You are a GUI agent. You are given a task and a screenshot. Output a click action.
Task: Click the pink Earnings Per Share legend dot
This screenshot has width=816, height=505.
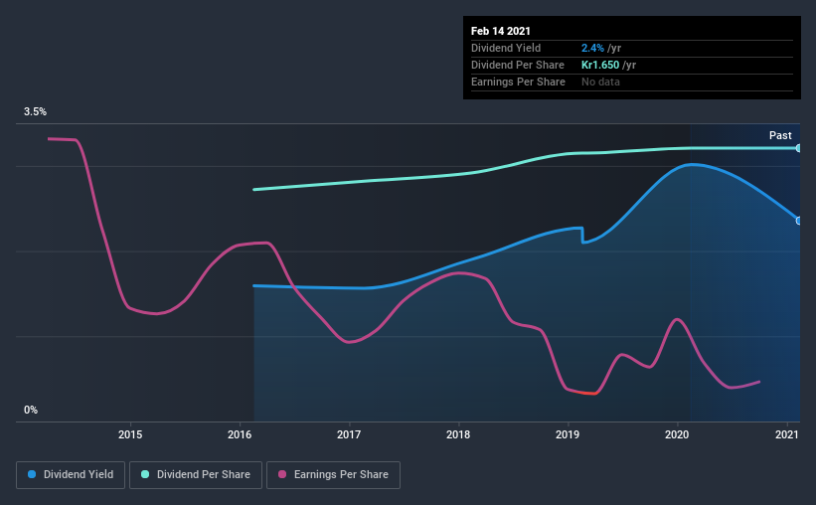282,474
